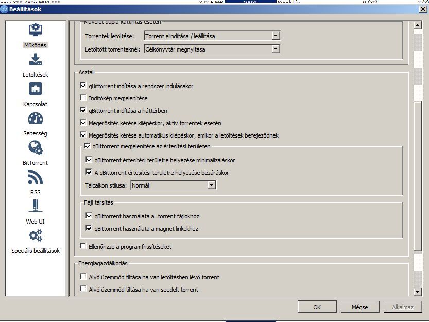The height and width of the screenshot is (322, 429).
Task: Open the Sebesség speedometer icon
Action: click(36, 118)
